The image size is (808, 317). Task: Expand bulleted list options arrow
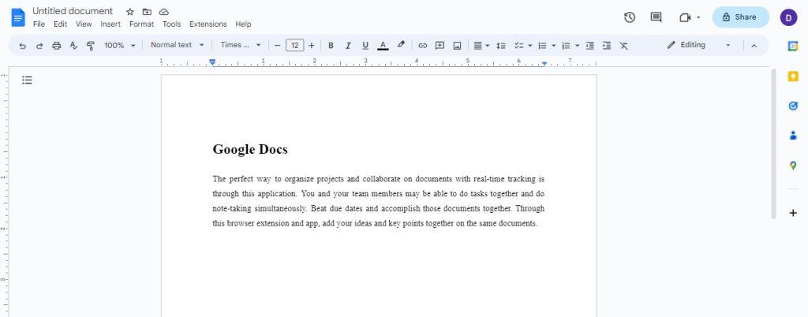click(553, 46)
